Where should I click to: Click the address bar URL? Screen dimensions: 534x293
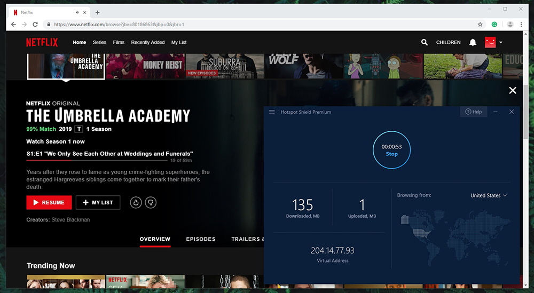(119, 25)
